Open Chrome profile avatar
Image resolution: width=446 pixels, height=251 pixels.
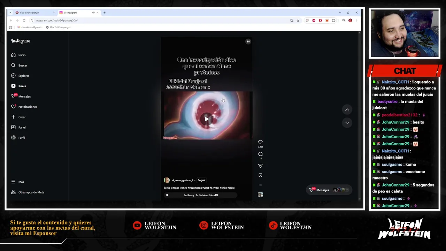coord(350,21)
